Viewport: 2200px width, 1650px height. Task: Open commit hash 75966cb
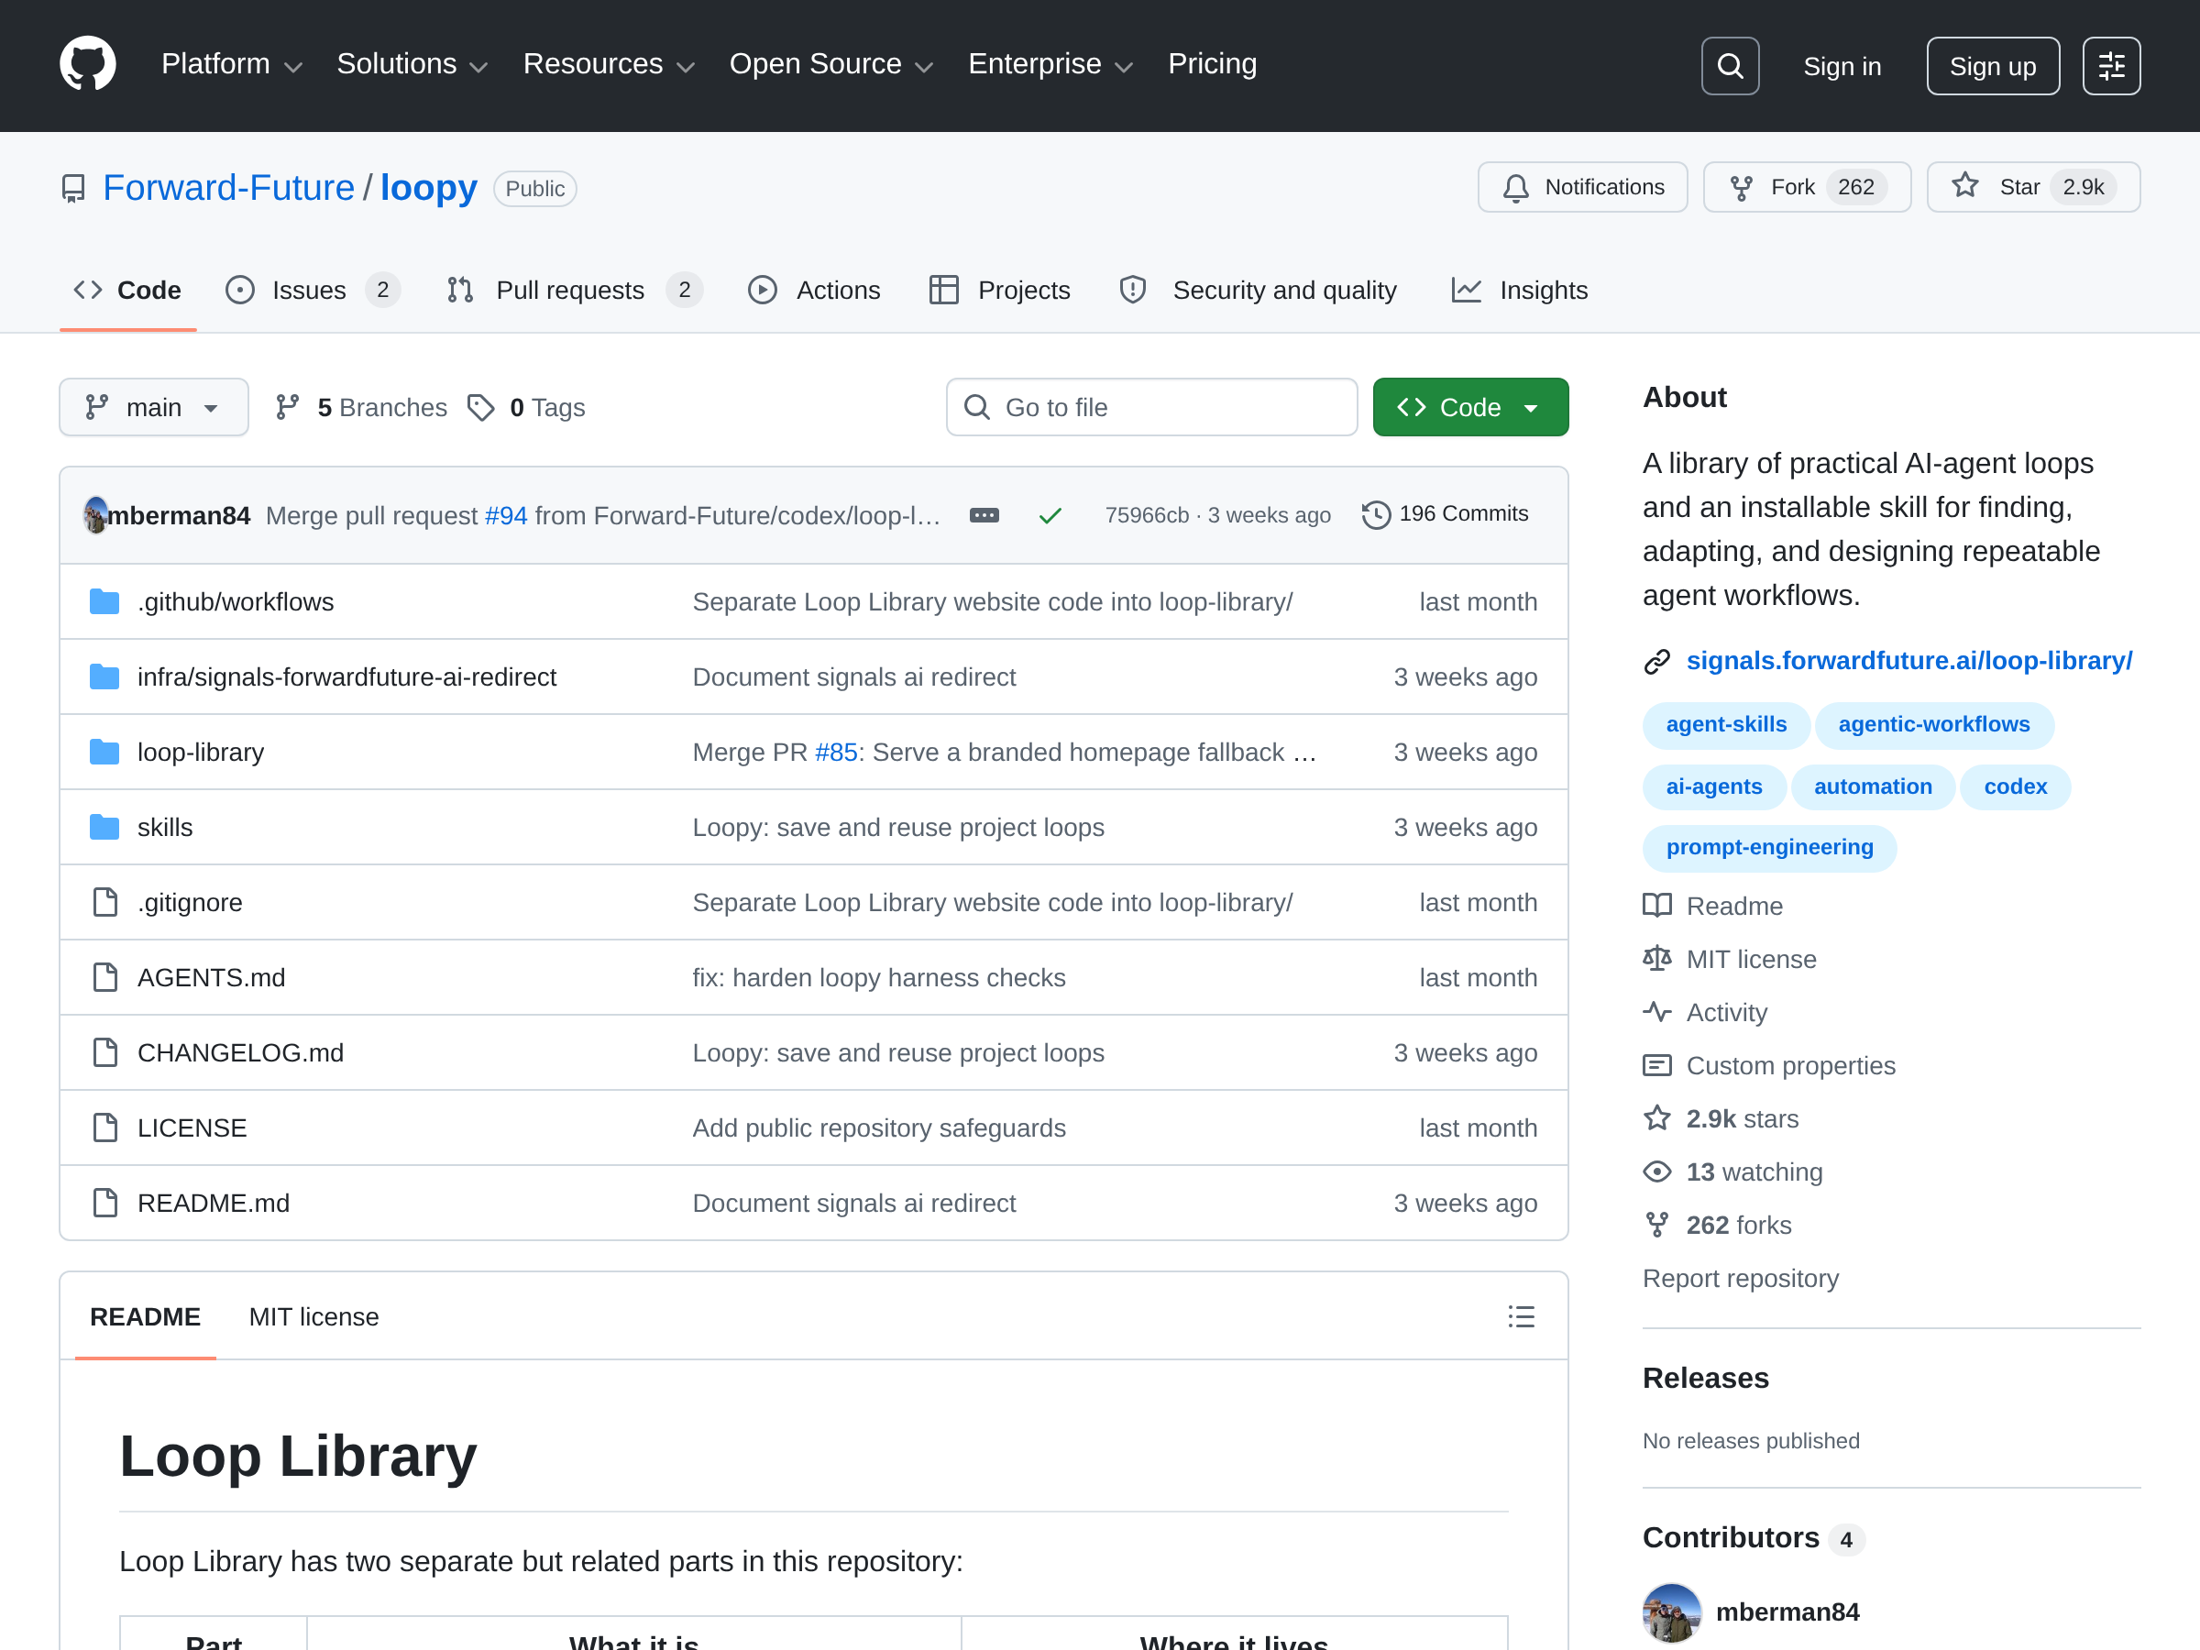[1146, 515]
